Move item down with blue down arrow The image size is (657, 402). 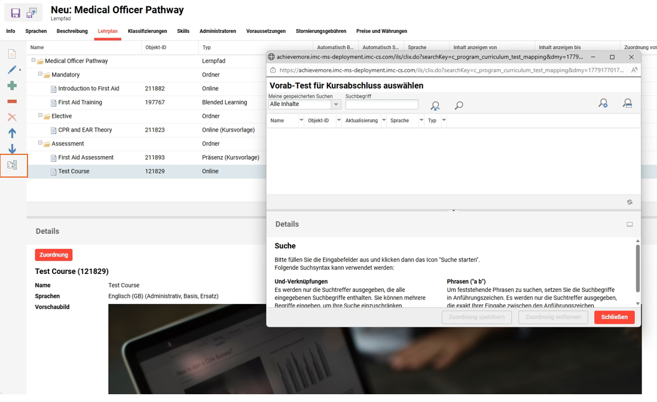pos(12,149)
